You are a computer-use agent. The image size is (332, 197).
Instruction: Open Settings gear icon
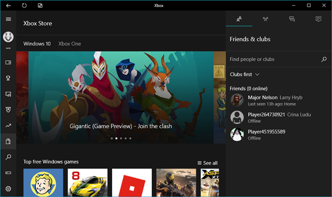[8, 188]
